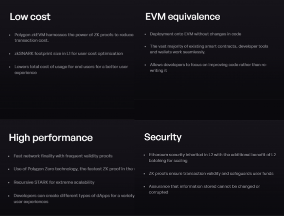Click Assurance that information stored bullet
Image resolution: width=284 pixels, height=216 pixels.
(x=204, y=189)
